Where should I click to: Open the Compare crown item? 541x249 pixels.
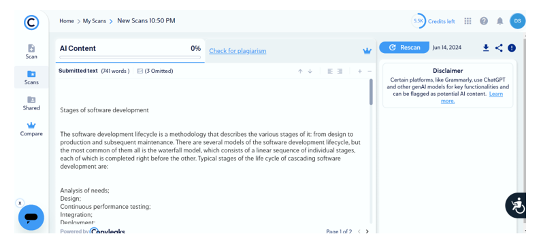[x=31, y=129]
